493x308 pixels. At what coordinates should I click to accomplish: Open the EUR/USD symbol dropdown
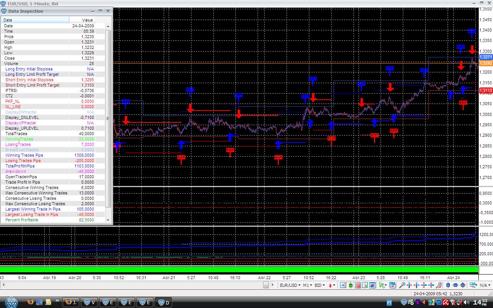[x=290, y=285]
